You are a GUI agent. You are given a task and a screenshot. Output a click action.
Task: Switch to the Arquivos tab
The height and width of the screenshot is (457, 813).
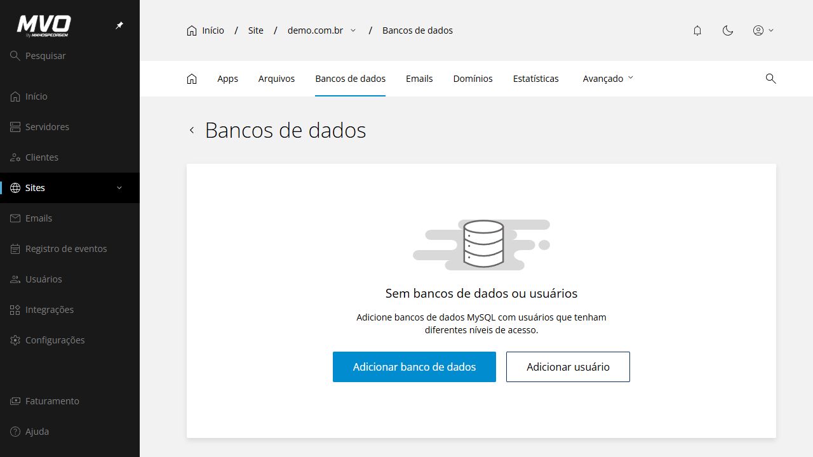(x=276, y=79)
